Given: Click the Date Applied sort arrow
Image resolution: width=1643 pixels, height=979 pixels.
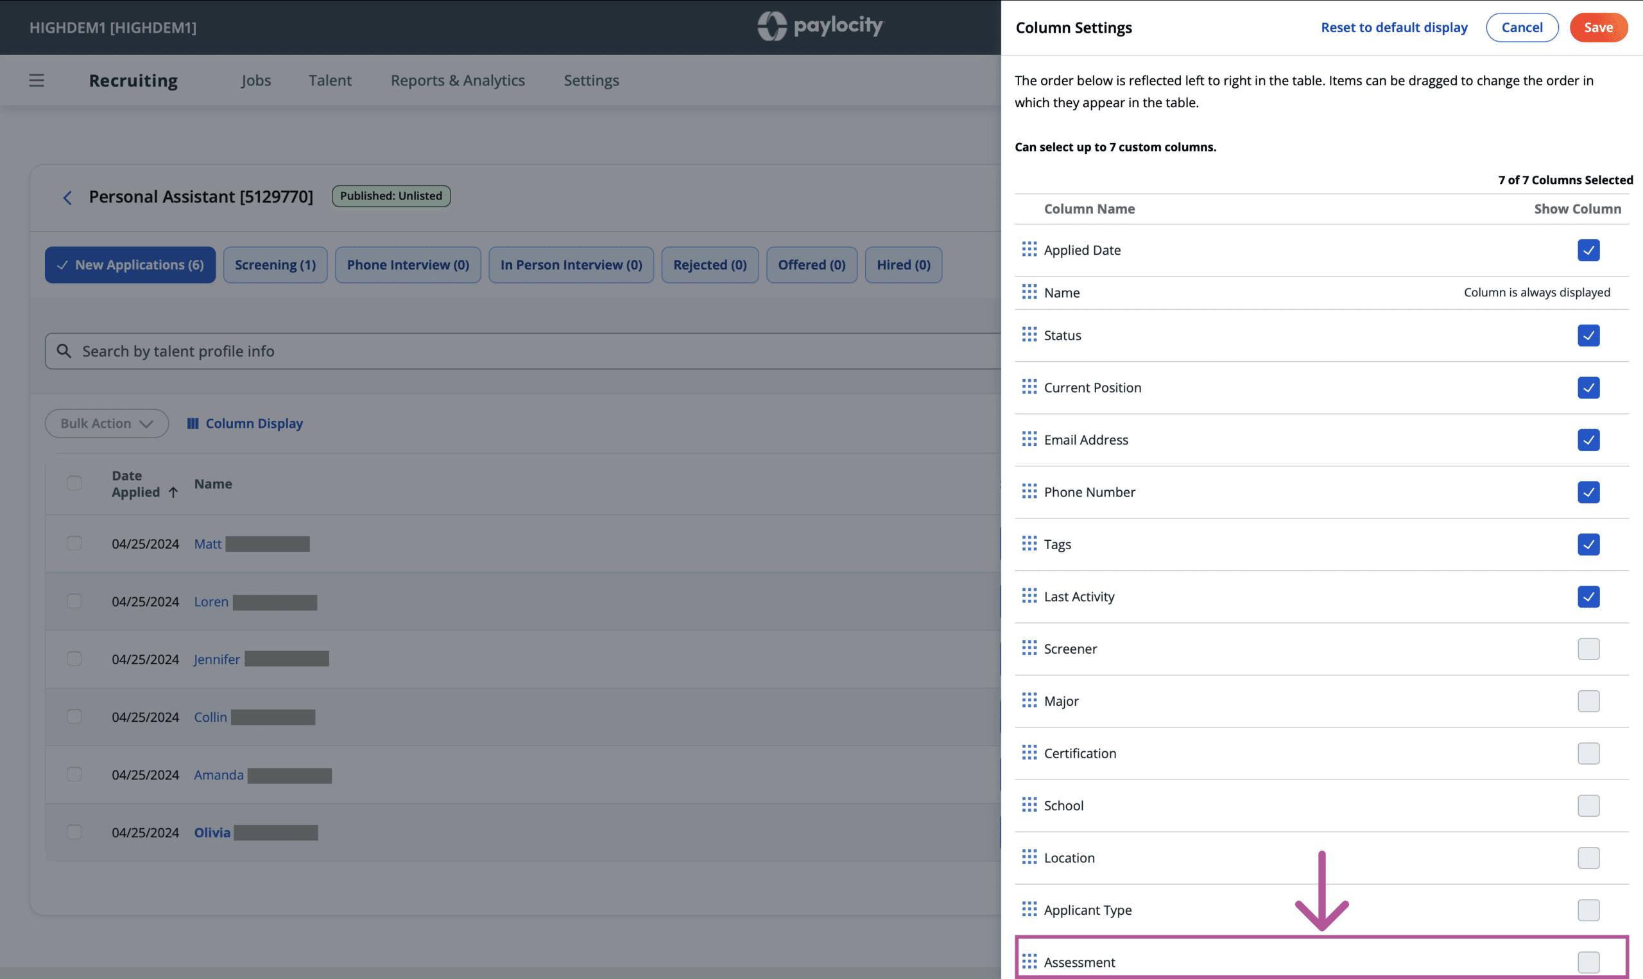Looking at the screenshot, I should (173, 493).
